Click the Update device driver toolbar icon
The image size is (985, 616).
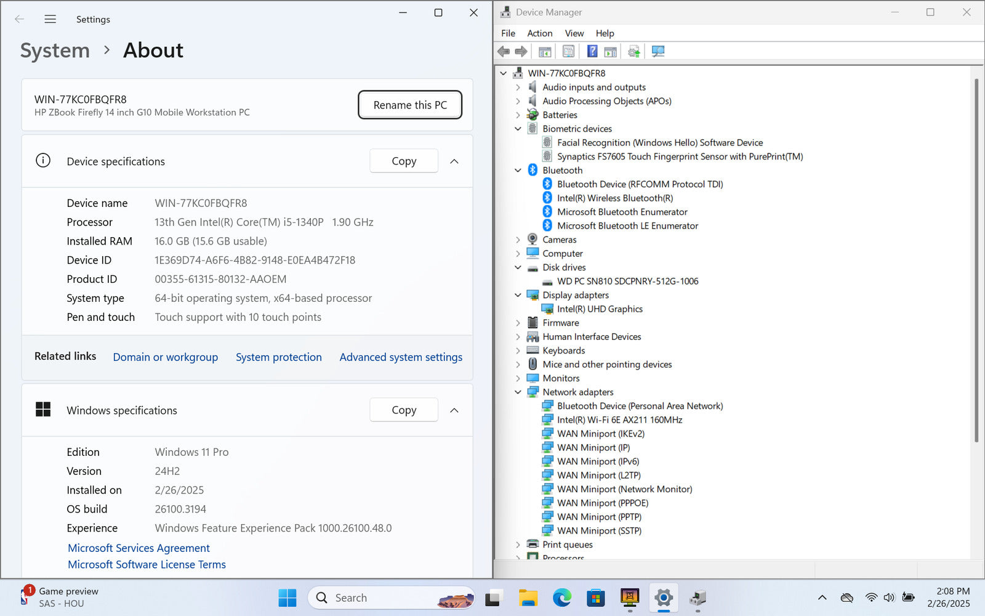point(633,52)
